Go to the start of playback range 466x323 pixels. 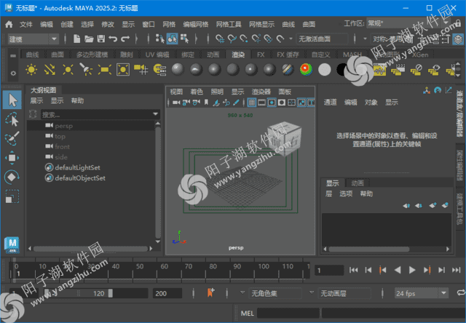click(x=353, y=270)
